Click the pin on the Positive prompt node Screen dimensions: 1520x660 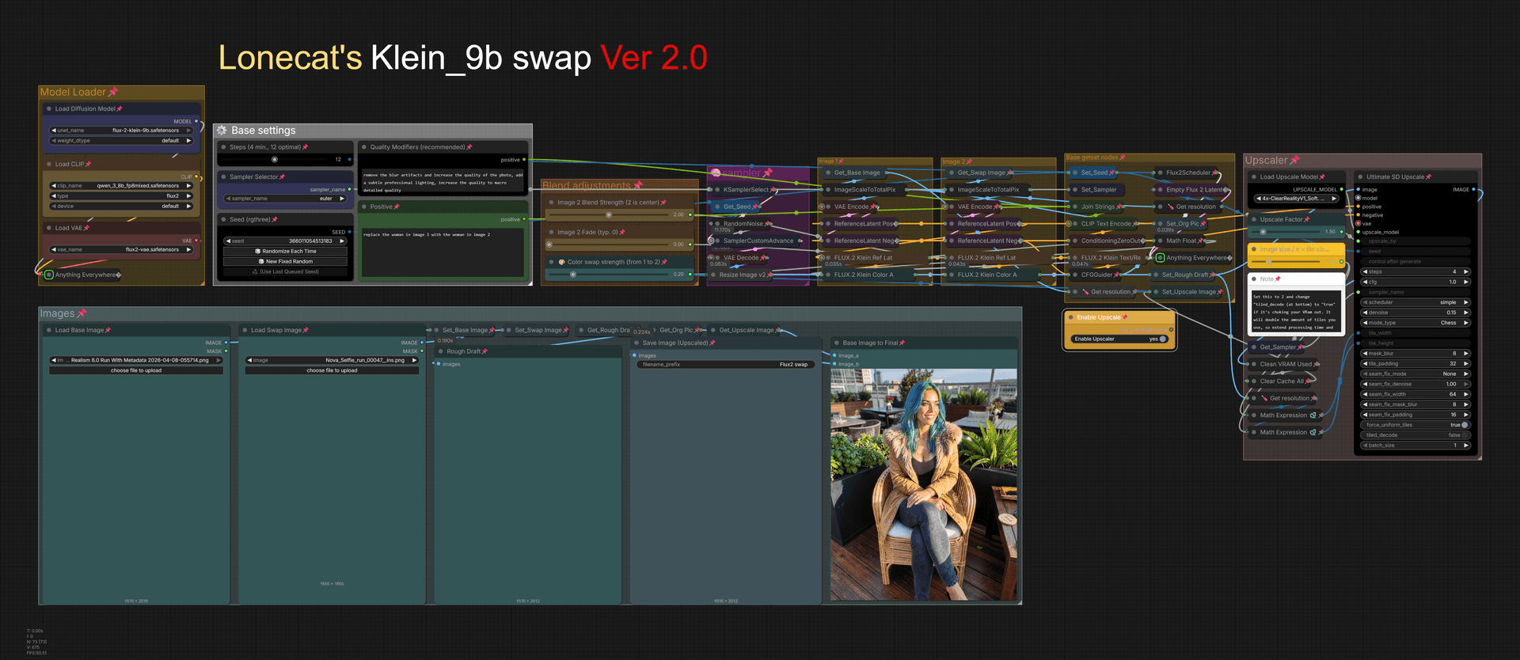point(397,207)
